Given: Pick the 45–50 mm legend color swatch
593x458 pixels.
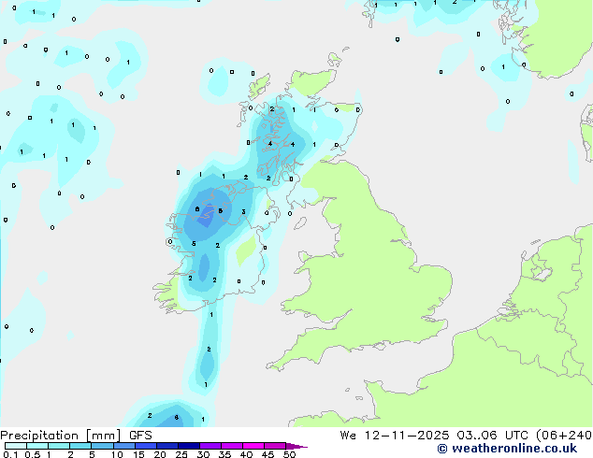Looking at the screenshot, I should point(275,446).
